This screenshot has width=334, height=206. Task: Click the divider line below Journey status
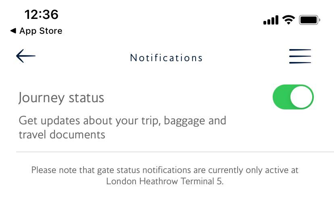(x=174, y=152)
